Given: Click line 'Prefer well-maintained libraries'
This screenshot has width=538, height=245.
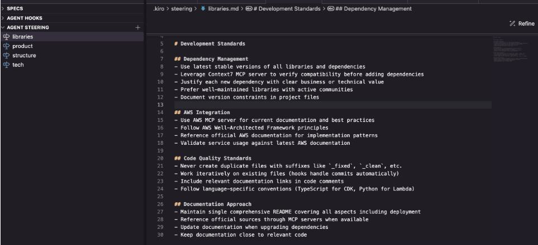Looking at the screenshot, I should click(264, 89).
